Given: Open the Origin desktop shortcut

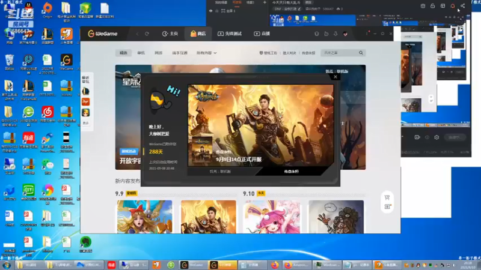Looking at the screenshot, I should pos(47,10).
